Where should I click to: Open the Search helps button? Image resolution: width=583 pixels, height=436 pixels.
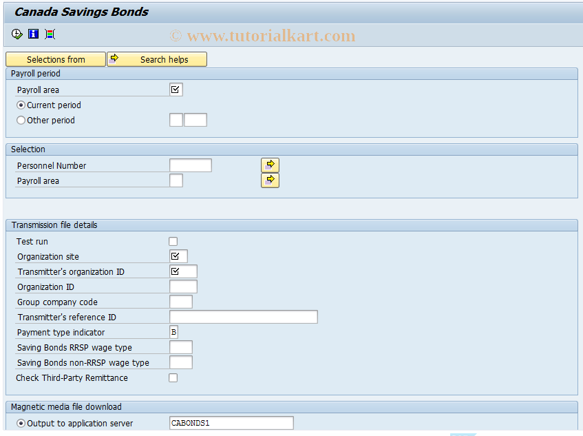[x=157, y=59]
